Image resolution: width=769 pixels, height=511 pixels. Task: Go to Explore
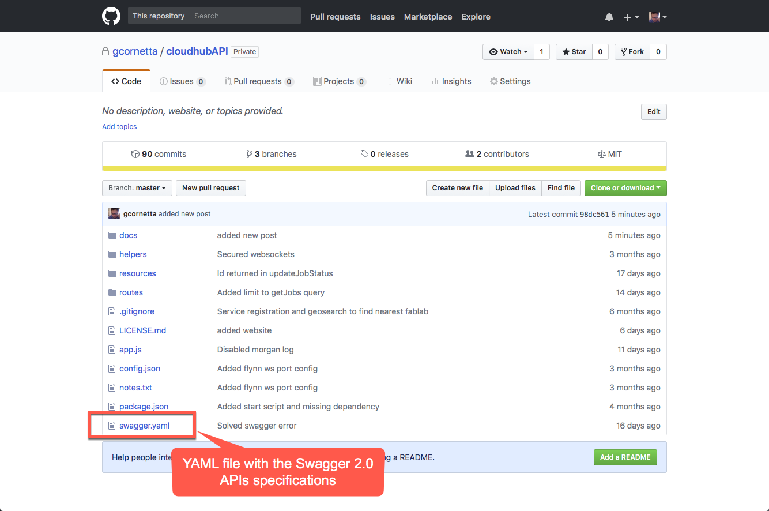point(476,17)
